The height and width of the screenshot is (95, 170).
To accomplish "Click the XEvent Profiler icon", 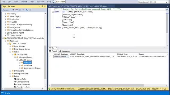I will [8, 35].
